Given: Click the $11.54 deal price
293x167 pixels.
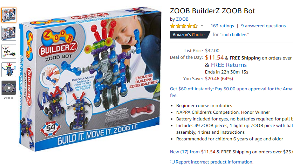Looking at the screenshot, I should [x=214, y=58].
